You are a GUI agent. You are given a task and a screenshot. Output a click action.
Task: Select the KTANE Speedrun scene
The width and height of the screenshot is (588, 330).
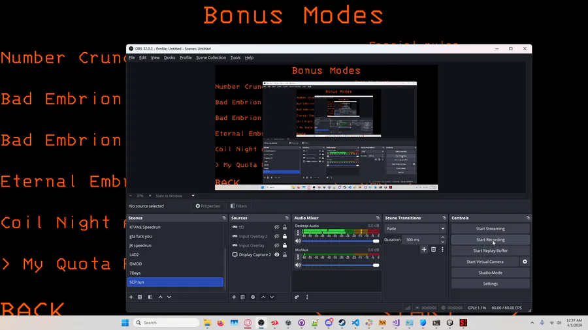click(x=175, y=227)
